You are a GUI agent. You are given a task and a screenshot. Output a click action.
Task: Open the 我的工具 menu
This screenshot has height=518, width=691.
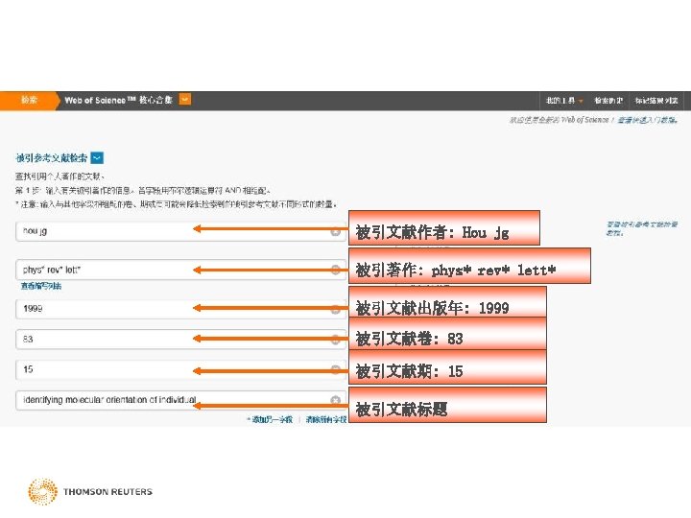(x=563, y=101)
